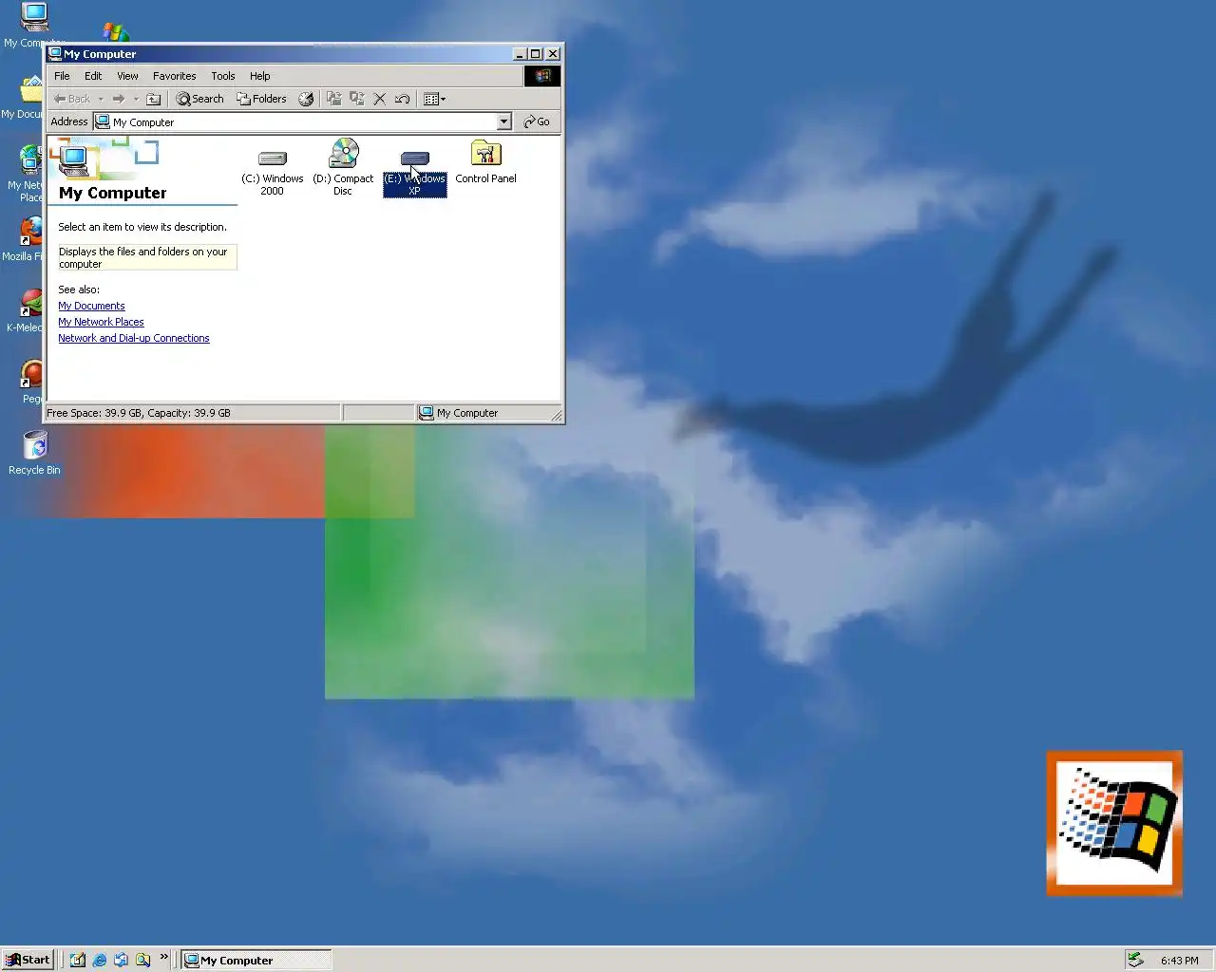Click the Free Space status bar text

(139, 413)
